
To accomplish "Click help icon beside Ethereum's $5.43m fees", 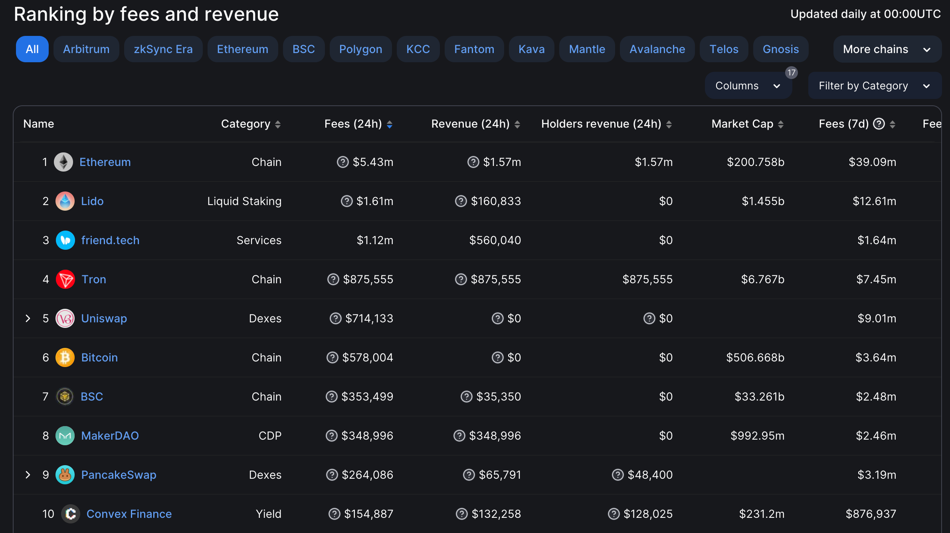I will click(342, 162).
